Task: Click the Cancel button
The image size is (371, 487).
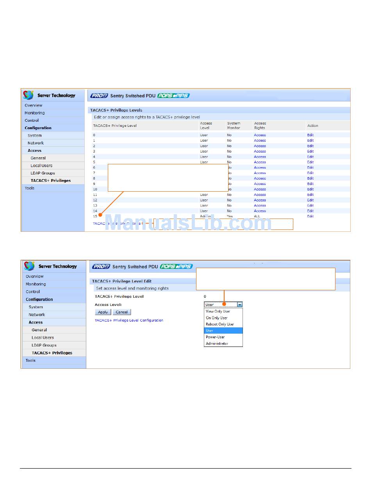Action: [122, 312]
